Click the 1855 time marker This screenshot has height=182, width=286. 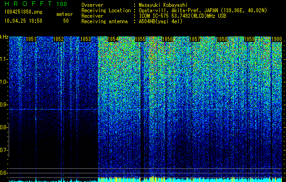(x=140, y=39)
